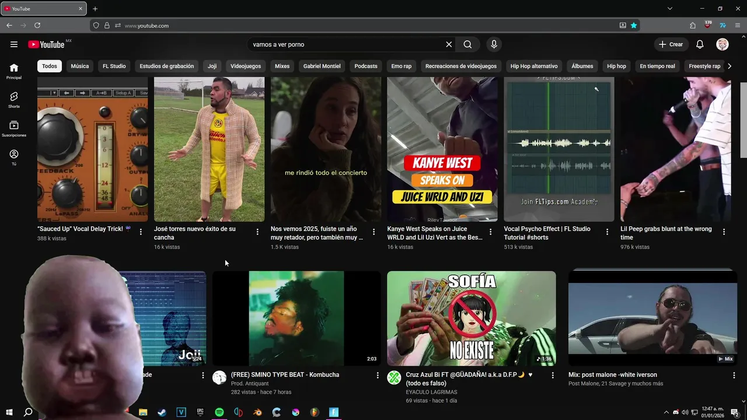
Task: Open Epic Games launcher in taskbar
Action: 200,412
